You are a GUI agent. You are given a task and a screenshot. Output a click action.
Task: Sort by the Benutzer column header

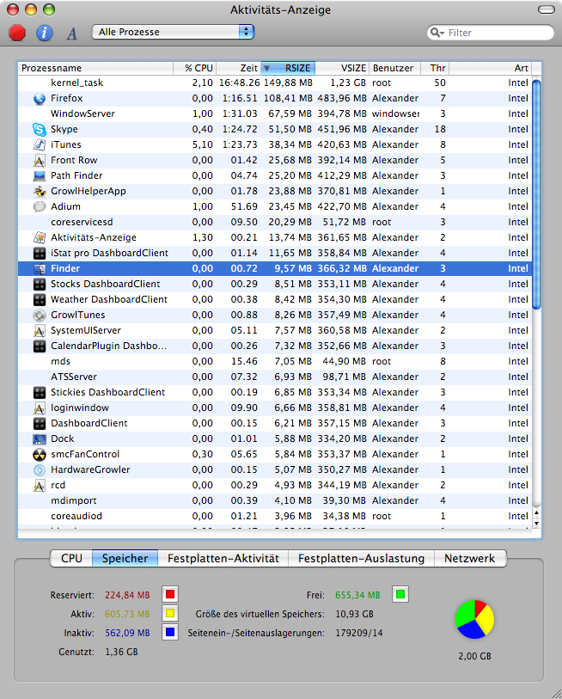(x=395, y=68)
